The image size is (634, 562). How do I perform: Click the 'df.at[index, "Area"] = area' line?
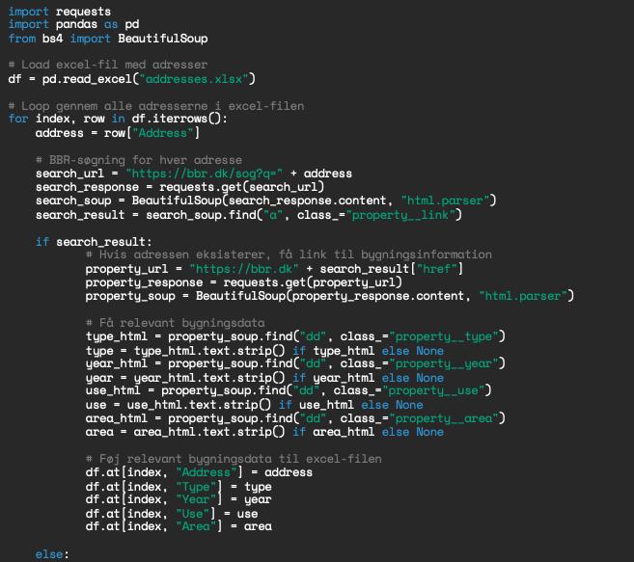click(179, 526)
